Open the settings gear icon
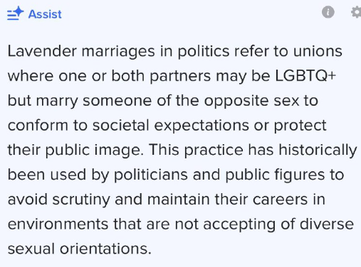 (x=356, y=12)
